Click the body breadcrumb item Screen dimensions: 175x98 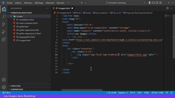pyautogui.click(x=87, y=13)
